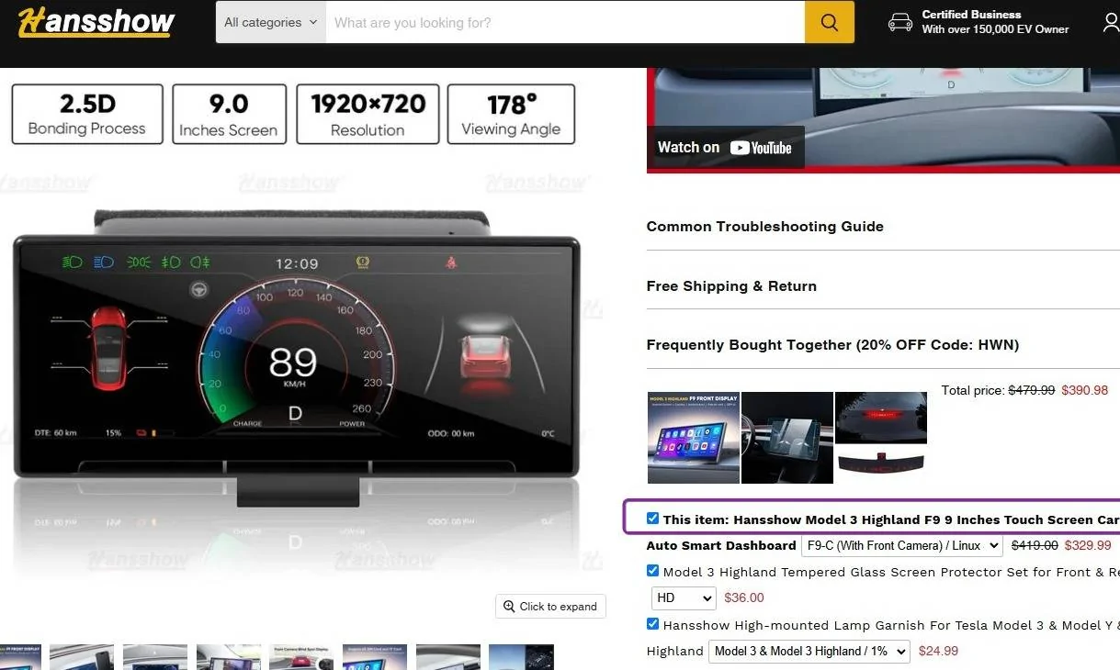This screenshot has height=670, width=1120.
Task: Click the 'Certified Business' header text
Action: [x=971, y=15]
